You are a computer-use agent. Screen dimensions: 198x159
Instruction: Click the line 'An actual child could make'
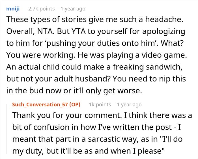58,67
